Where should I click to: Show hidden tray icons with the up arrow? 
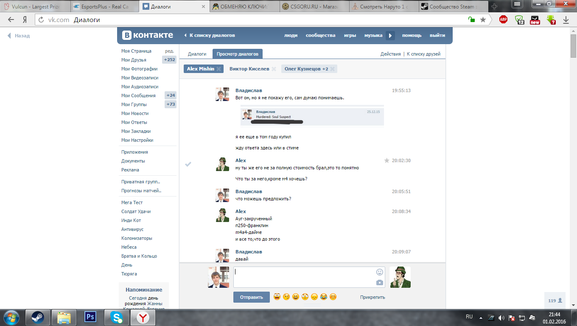[481, 318]
